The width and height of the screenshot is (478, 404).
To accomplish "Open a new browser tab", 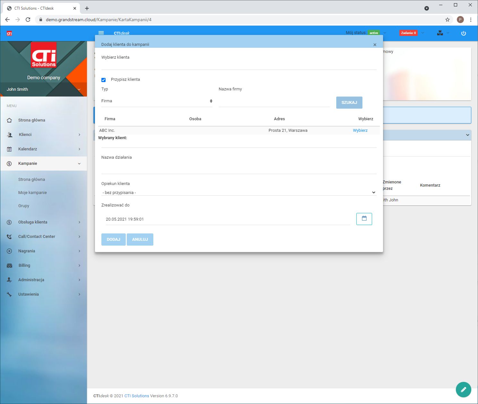I will 87,8.
